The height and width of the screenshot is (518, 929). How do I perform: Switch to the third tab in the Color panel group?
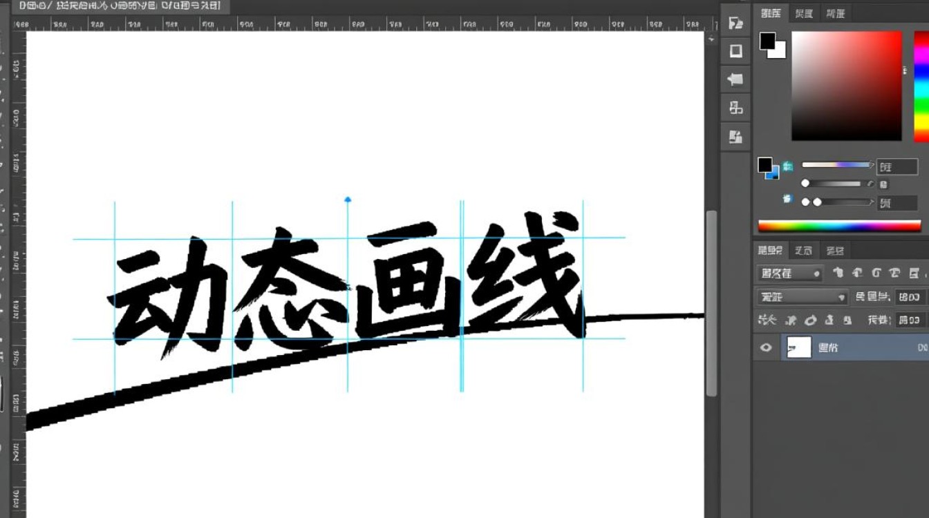[836, 12]
